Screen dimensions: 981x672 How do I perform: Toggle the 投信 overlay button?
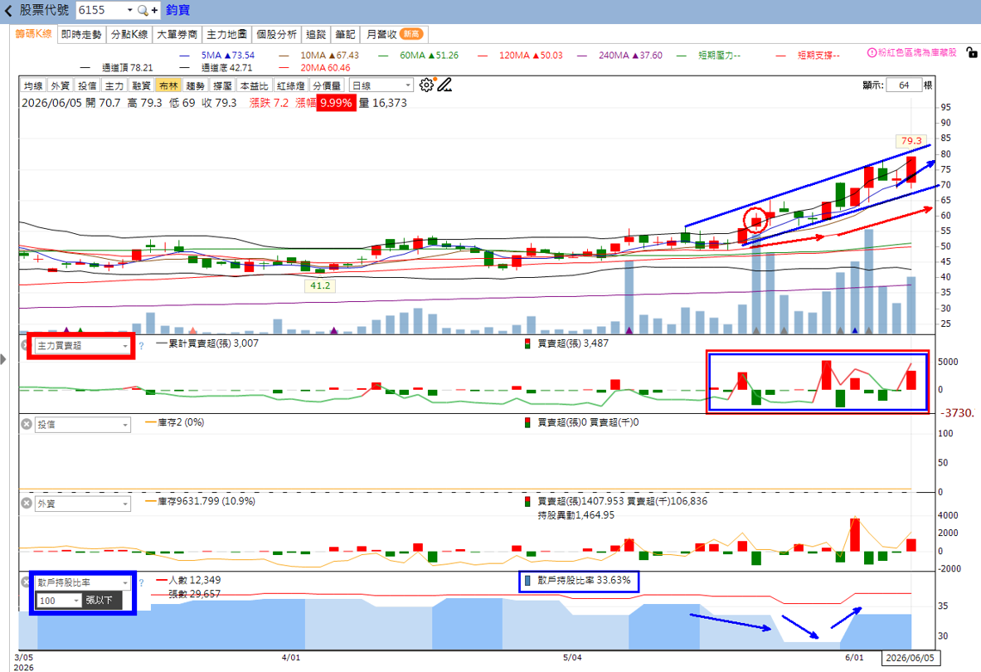tap(87, 85)
